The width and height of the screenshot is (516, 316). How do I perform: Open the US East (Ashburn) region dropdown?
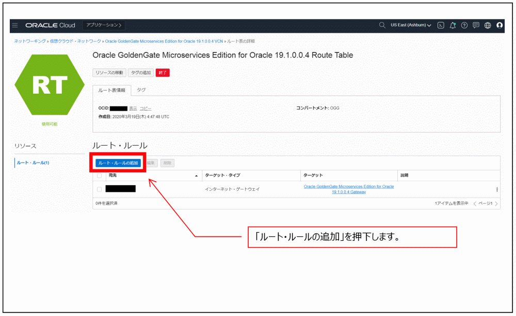coord(411,25)
